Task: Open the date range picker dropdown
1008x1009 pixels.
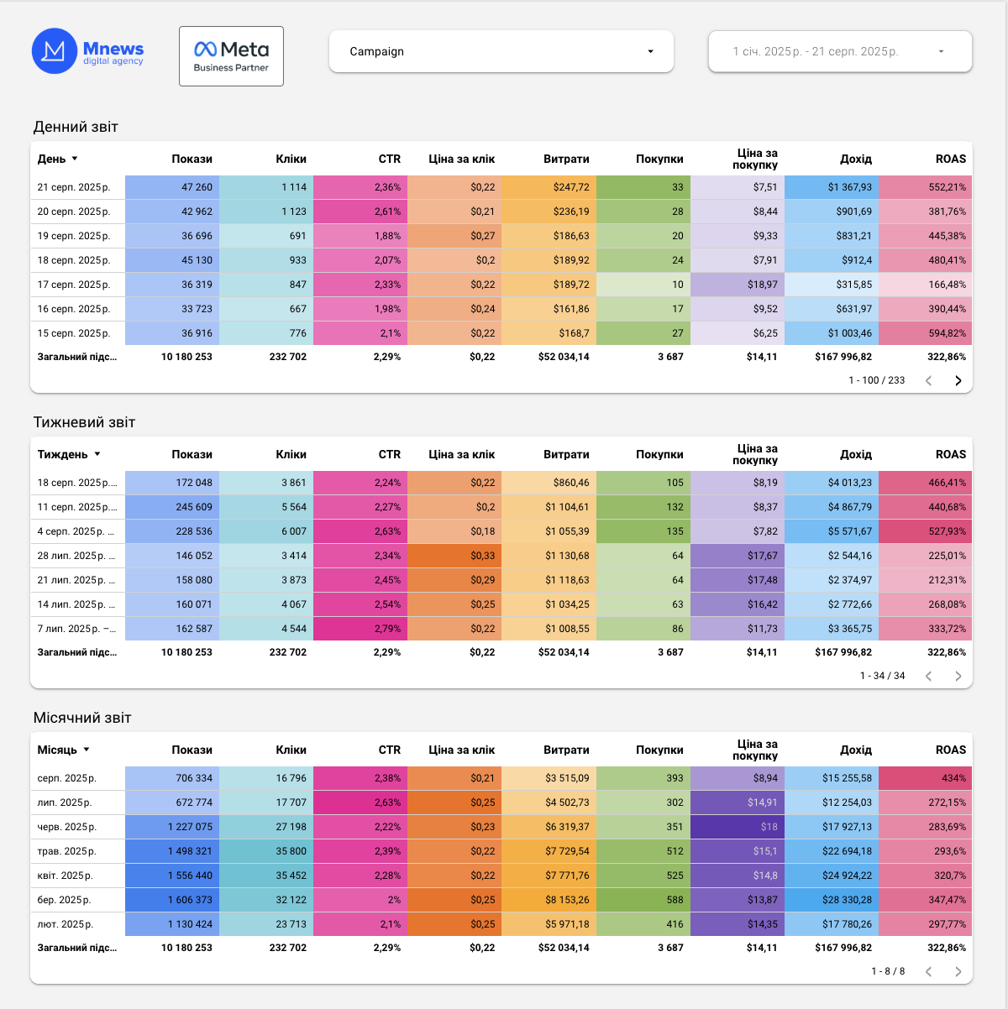Action: (x=840, y=51)
